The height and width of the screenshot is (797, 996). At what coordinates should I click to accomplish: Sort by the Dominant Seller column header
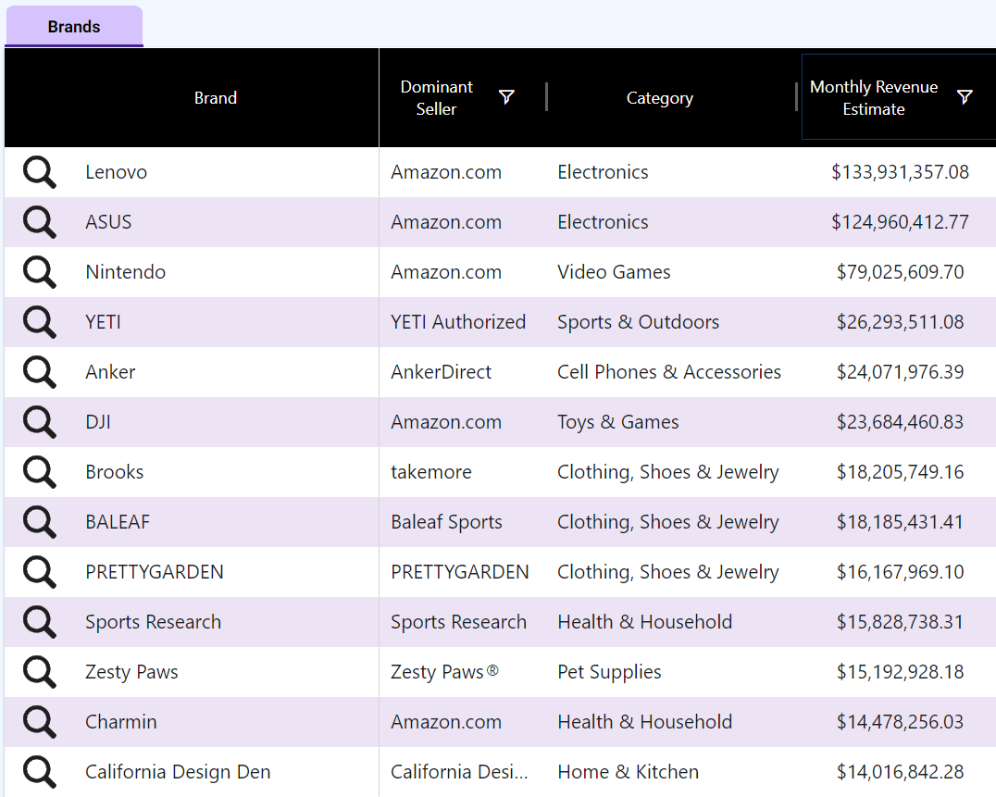coord(436,98)
